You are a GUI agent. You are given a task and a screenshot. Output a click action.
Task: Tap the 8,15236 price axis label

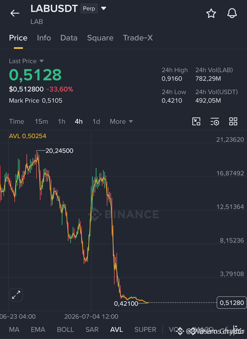coord(232,240)
